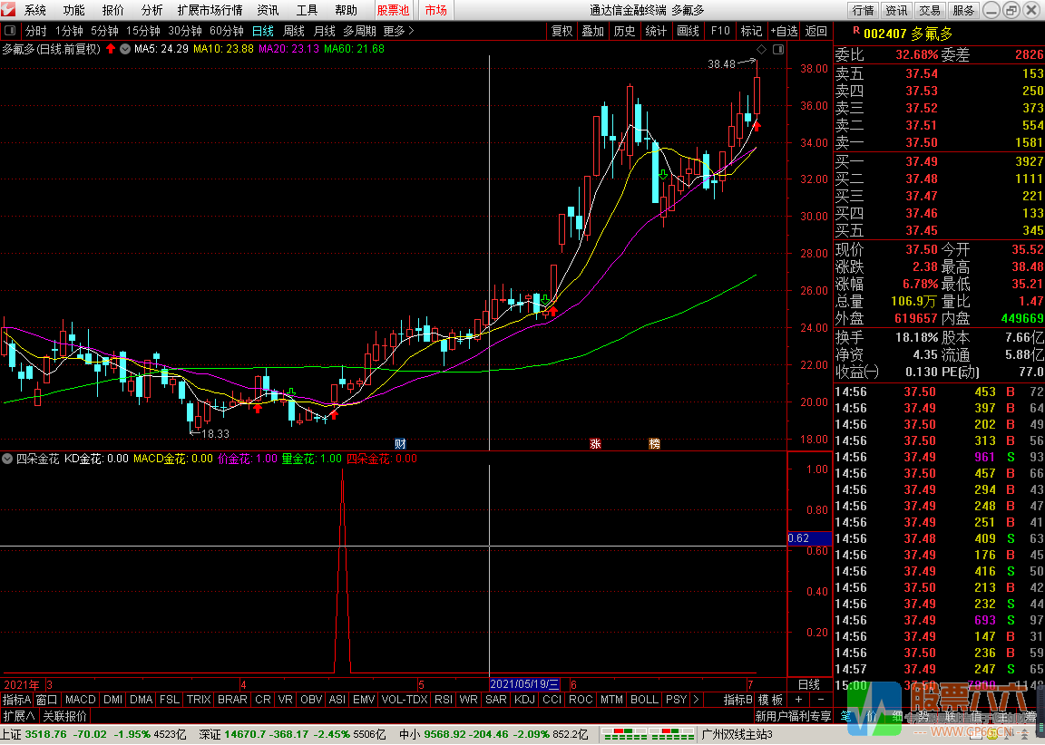Switch to the 交易 tab at top right
Viewport: 1045px width, 745px height.
click(931, 10)
